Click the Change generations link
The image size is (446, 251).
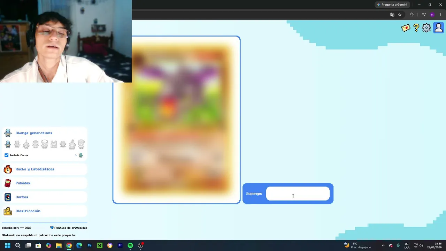click(x=34, y=133)
